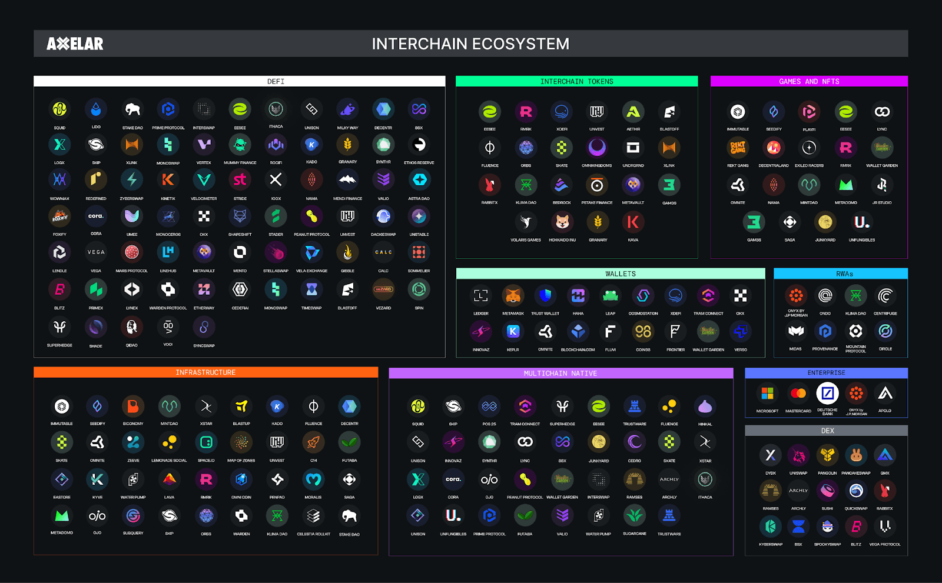Click the Deutsche Bank logo

tap(827, 394)
